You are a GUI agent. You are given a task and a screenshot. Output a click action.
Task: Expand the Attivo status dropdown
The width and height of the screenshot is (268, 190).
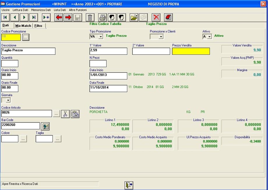coord(209,37)
